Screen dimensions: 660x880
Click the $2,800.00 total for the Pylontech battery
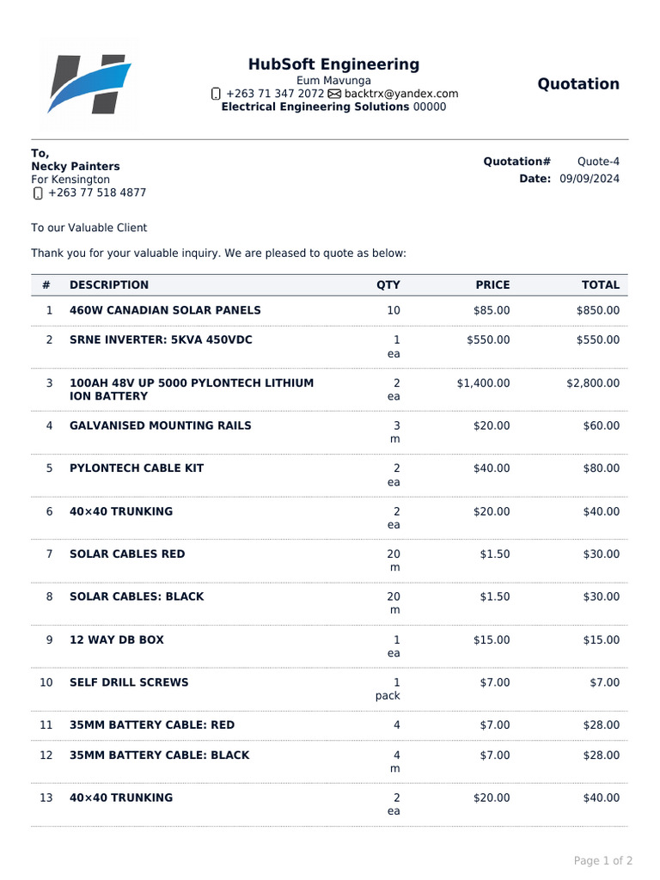592,383
